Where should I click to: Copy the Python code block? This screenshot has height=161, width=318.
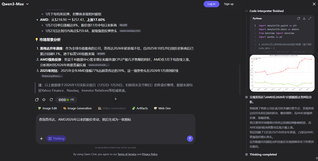tap(299, 18)
